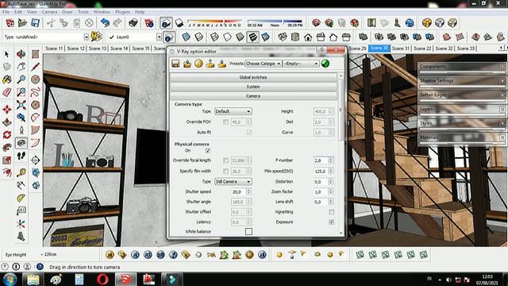
Task: Click the Cut scissors icon
Action: [x=51, y=23]
